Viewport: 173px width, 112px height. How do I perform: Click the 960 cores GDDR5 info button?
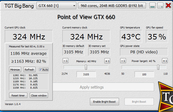pyautogui.click(x=112, y=6)
